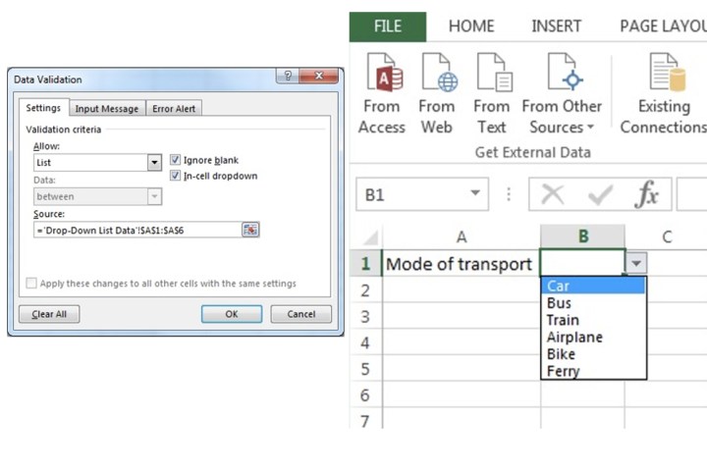Click the Clear All button
707x471 pixels.
49,315
